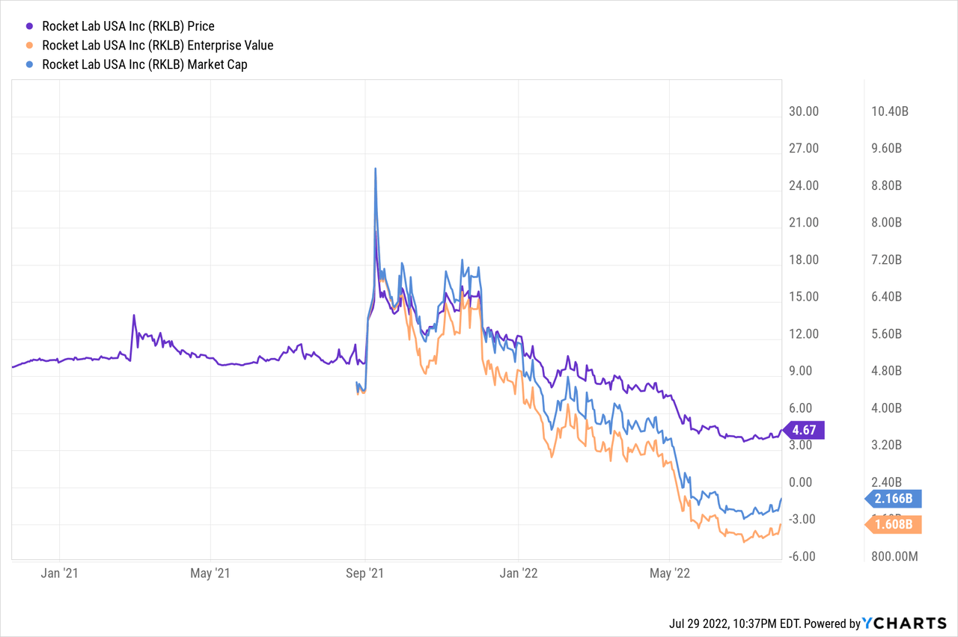Click the 30.00 price axis value

click(805, 111)
